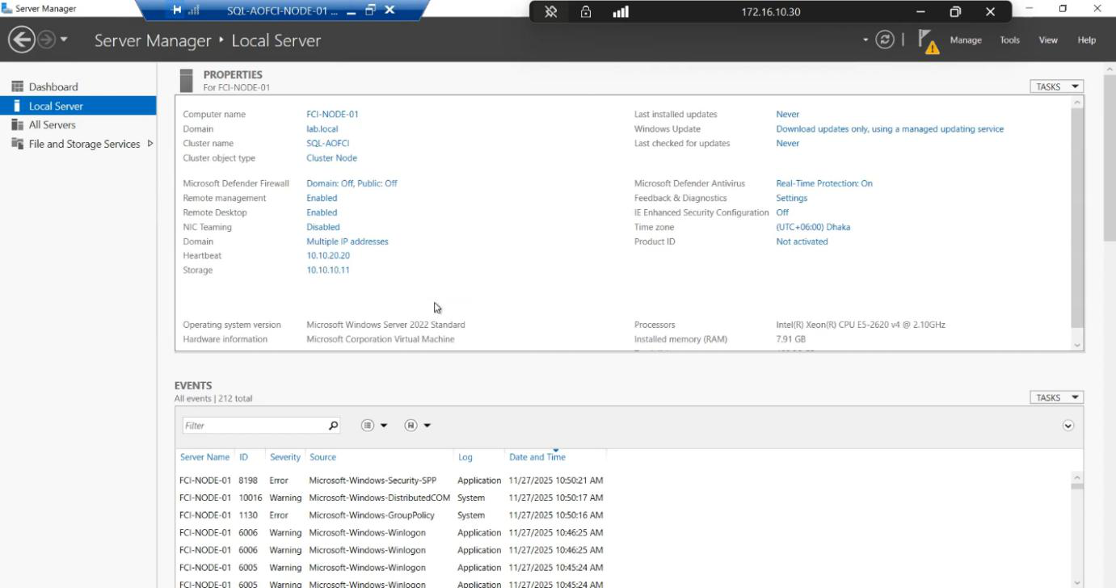The height and width of the screenshot is (588, 1116).
Task: Sort events by Source column
Action: click(x=322, y=457)
